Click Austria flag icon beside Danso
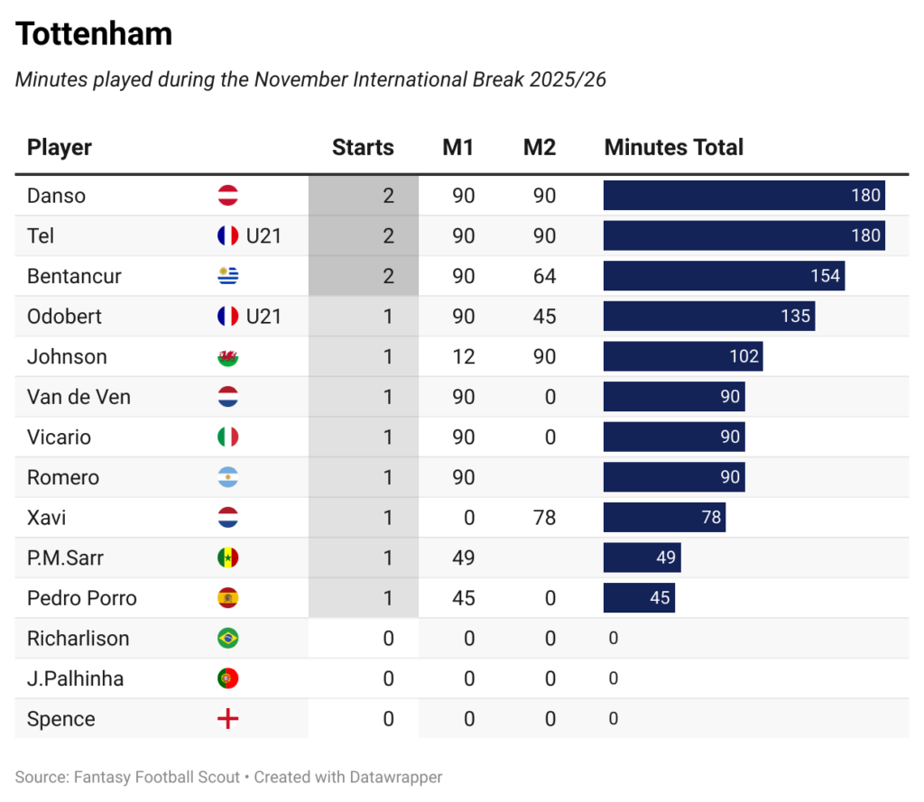Image resolution: width=924 pixels, height=802 pixels. coord(227,196)
